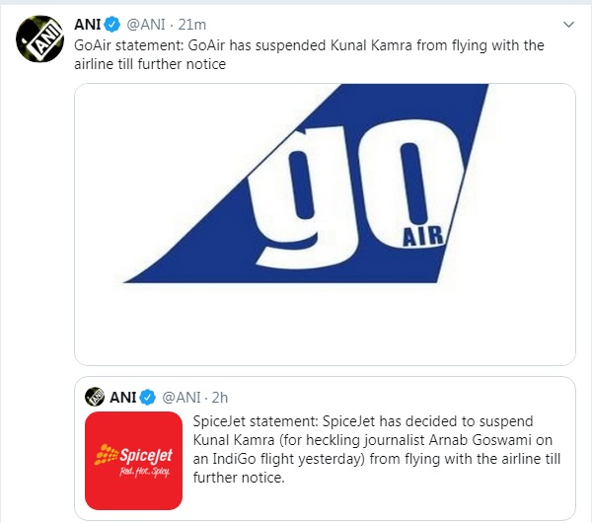Open the red SpiceJet logo thumbnail
The height and width of the screenshot is (523, 592).
pos(134,461)
